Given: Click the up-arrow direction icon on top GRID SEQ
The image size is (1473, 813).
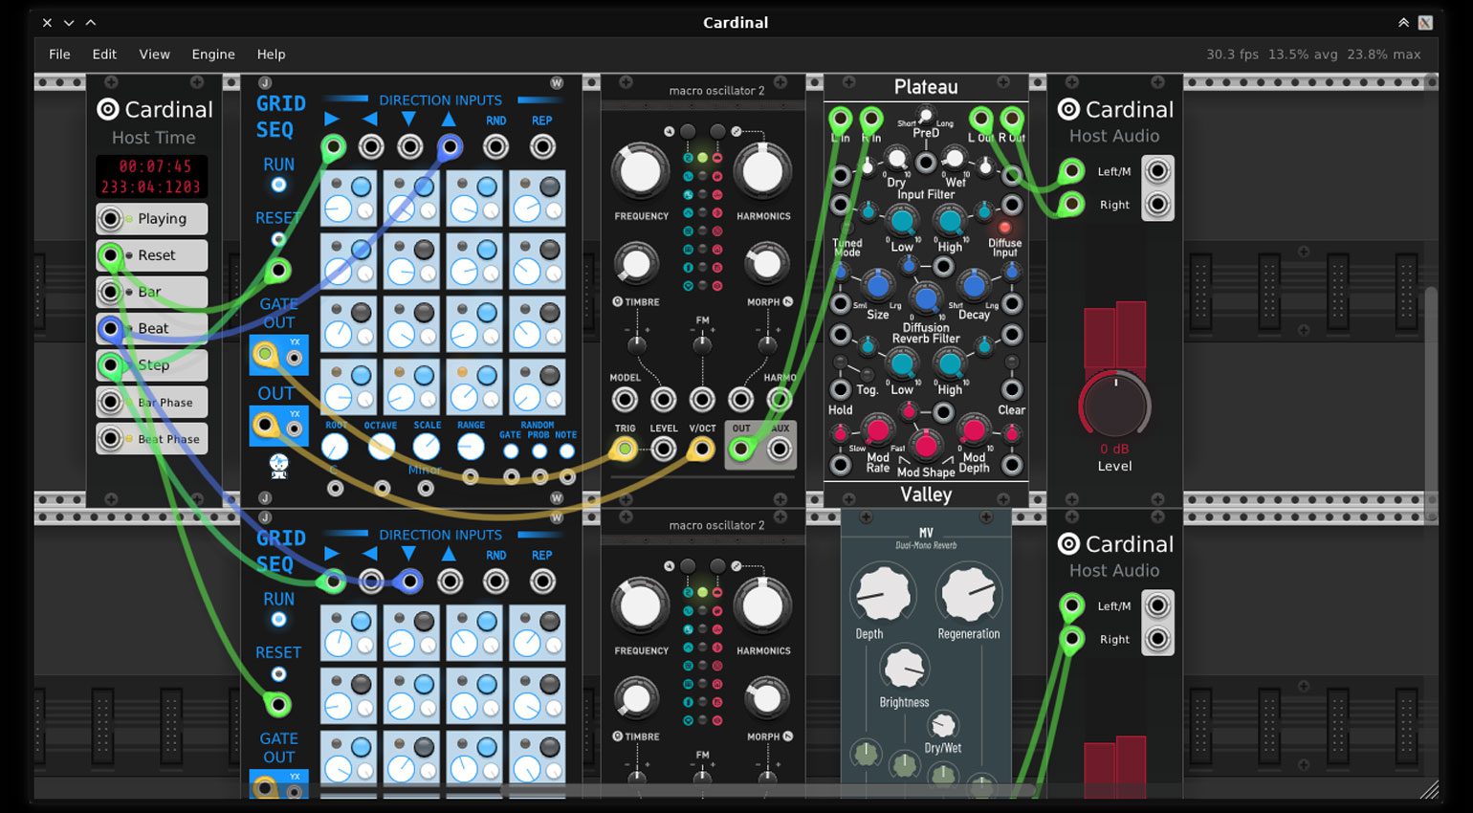Looking at the screenshot, I should click(450, 118).
